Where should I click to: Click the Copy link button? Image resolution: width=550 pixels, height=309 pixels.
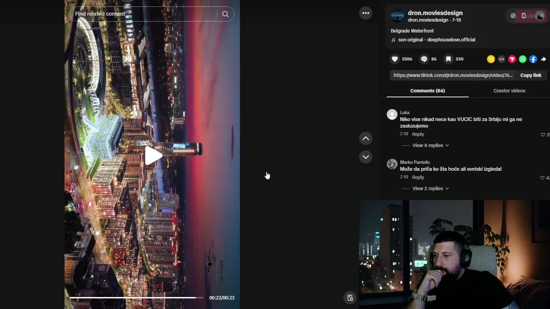[x=531, y=75]
